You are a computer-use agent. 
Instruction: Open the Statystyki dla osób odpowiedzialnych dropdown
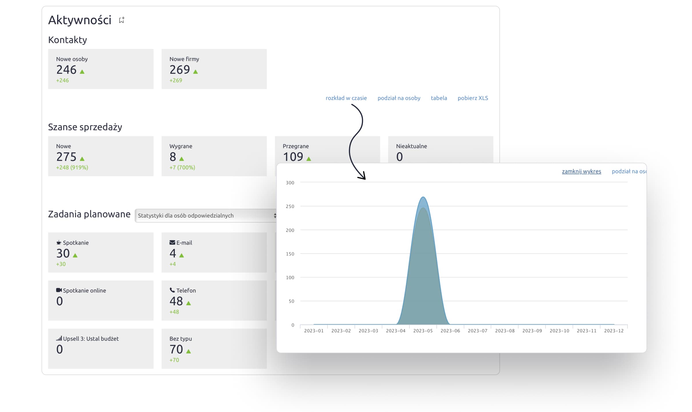pos(206,216)
